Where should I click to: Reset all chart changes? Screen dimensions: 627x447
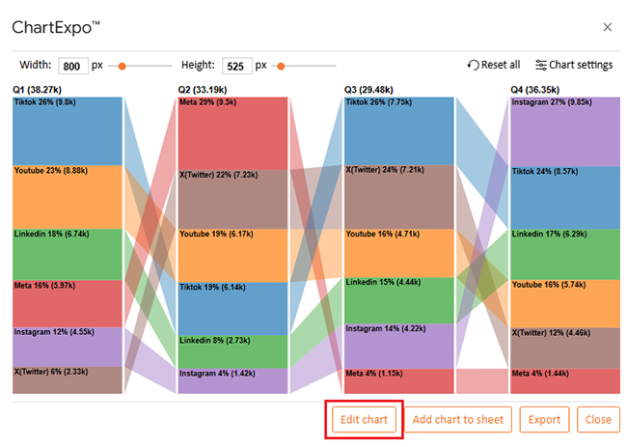(x=493, y=65)
